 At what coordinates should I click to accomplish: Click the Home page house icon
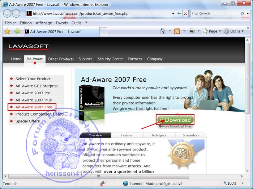coord(163,31)
